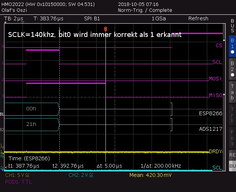Select the cyan SCL channel label
The width and height of the screenshot is (236, 192).
[x=217, y=168]
